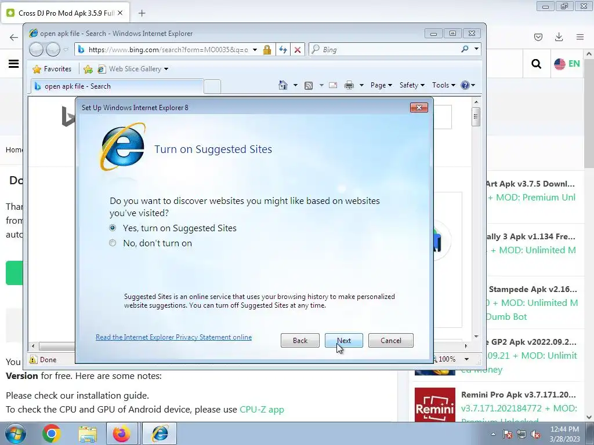Image resolution: width=594 pixels, height=445 pixels.
Task: Click the IE Back navigation button
Action: 37,50
